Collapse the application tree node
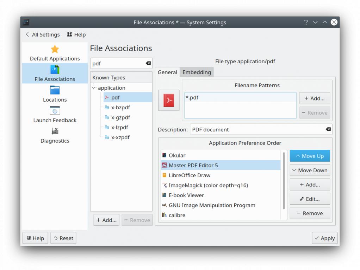 click(94, 88)
